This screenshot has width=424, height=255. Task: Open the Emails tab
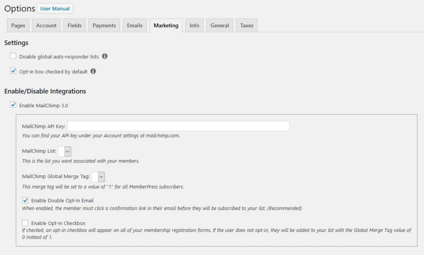[135, 26]
